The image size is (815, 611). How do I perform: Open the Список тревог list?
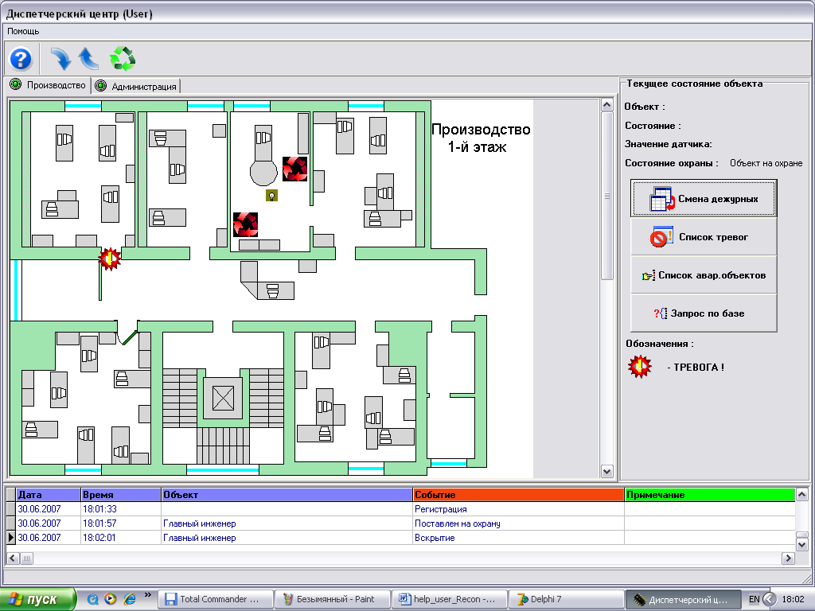click(704, 237)
